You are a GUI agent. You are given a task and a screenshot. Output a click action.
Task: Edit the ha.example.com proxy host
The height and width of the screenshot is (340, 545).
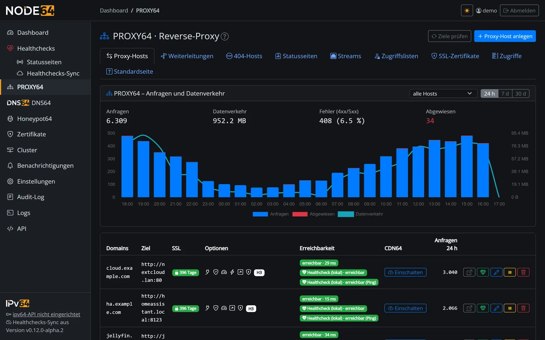(x=496, y=308)
